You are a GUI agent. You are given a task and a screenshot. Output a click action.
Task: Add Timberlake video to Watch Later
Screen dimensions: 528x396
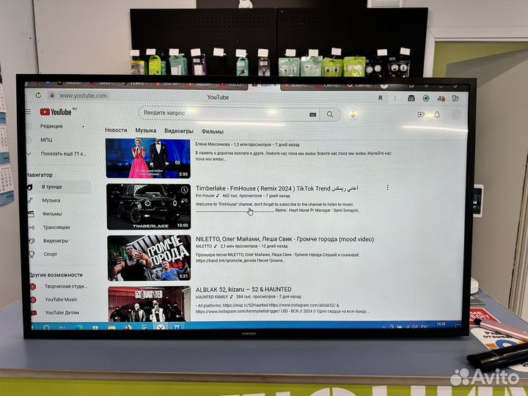(184, 190)
